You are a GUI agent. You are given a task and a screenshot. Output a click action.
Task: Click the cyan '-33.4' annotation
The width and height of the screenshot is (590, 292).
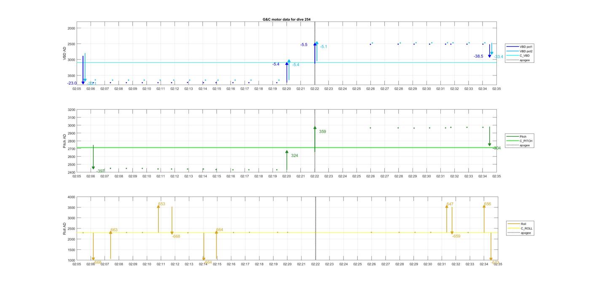tap(499, 57)
